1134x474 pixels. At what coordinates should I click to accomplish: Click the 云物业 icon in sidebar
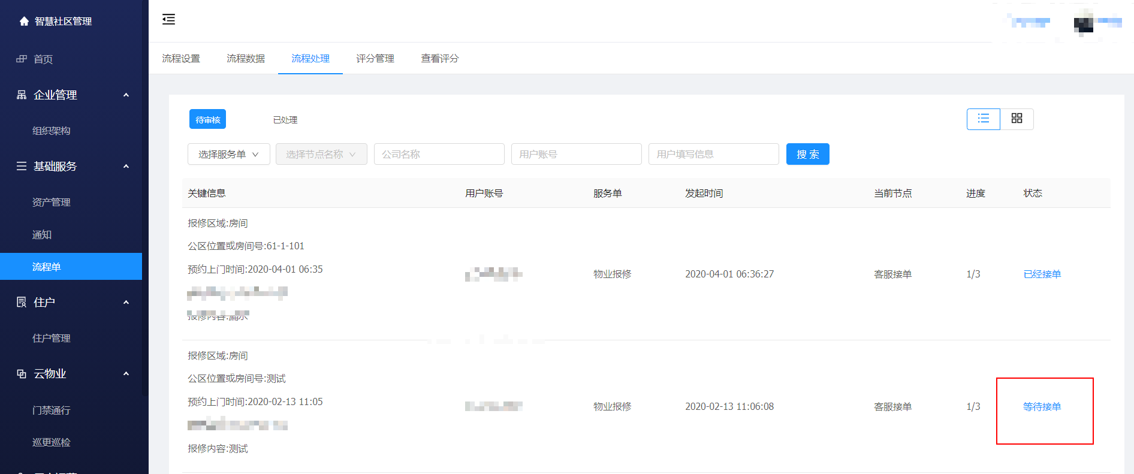(x=22, y=374)
